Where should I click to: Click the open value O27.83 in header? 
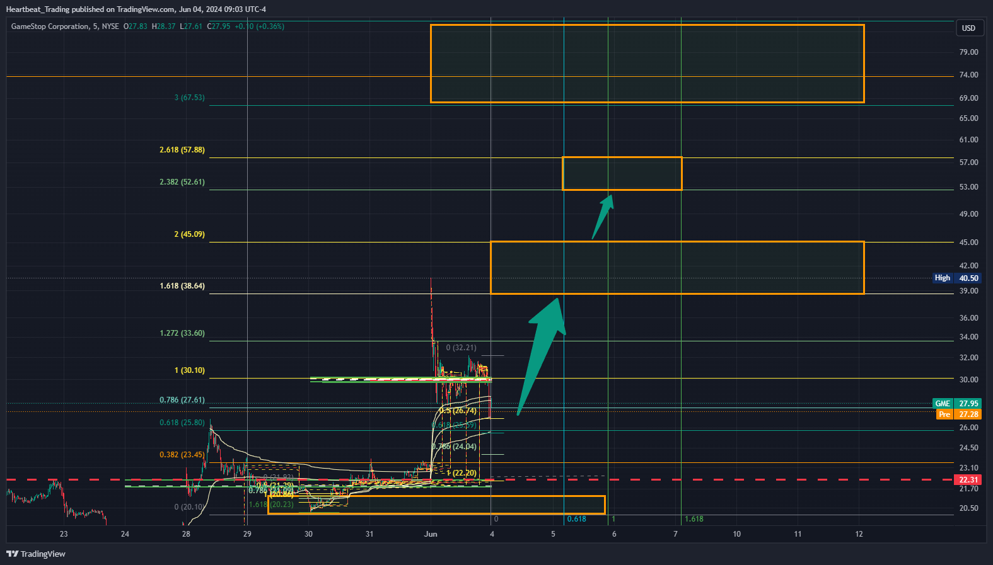(x=136, y=26)
